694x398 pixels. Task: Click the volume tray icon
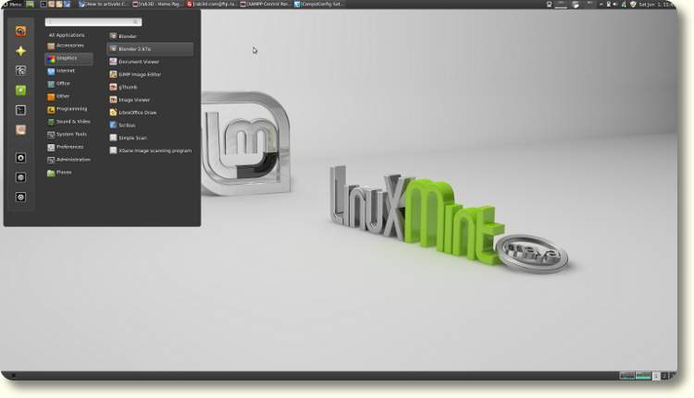(x=615, y=5)
